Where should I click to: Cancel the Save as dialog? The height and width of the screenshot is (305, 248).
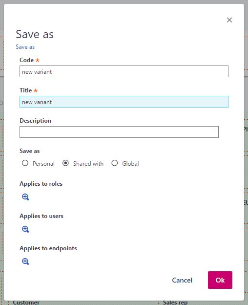pyautogui.click(x=182, y=280)
